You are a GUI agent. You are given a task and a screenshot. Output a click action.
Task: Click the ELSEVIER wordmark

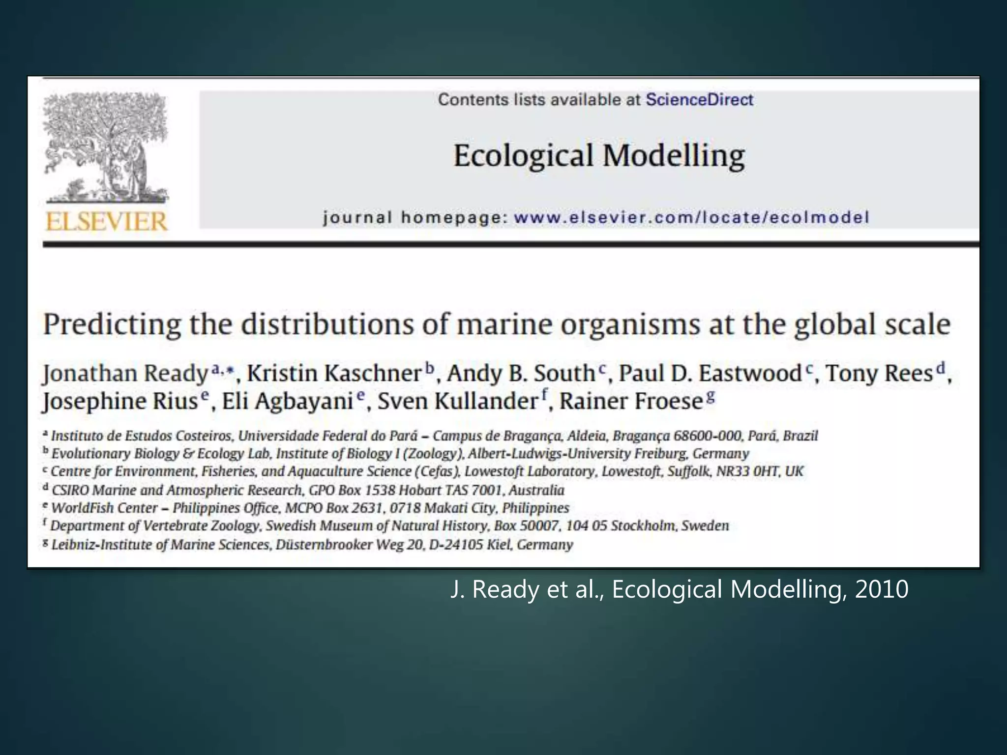(107, 221)
